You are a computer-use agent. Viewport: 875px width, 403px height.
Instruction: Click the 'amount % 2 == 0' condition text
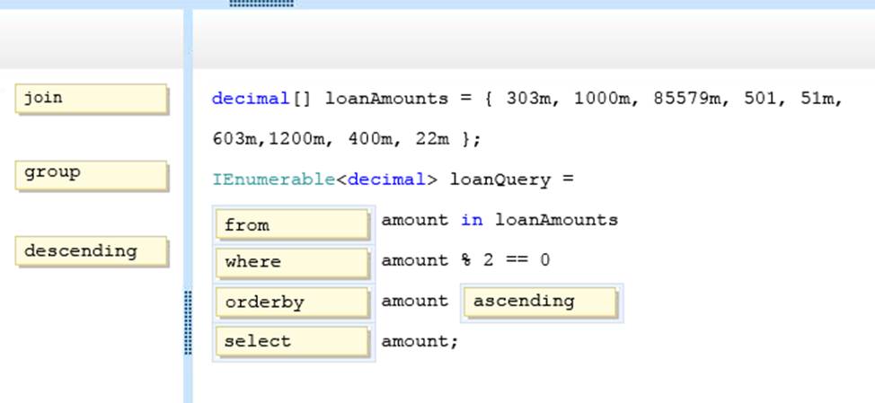pyautogui.click(x=465, y=260)
